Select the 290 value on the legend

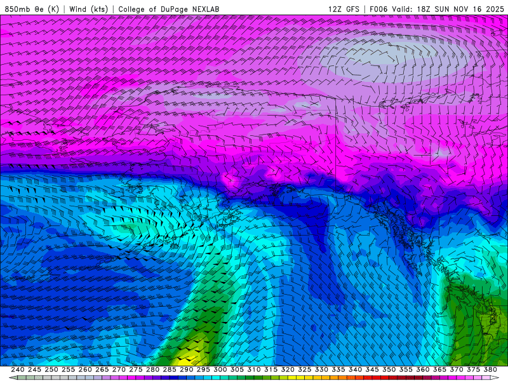pyautogui.click(x=186, y=370)
